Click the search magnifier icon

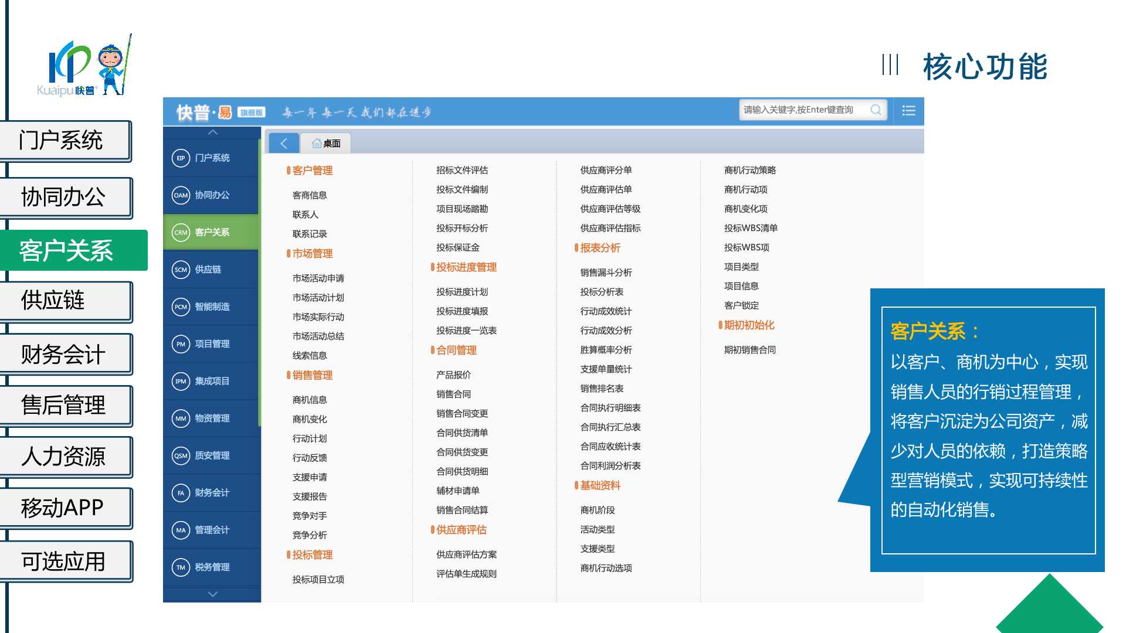click(876, 110)
